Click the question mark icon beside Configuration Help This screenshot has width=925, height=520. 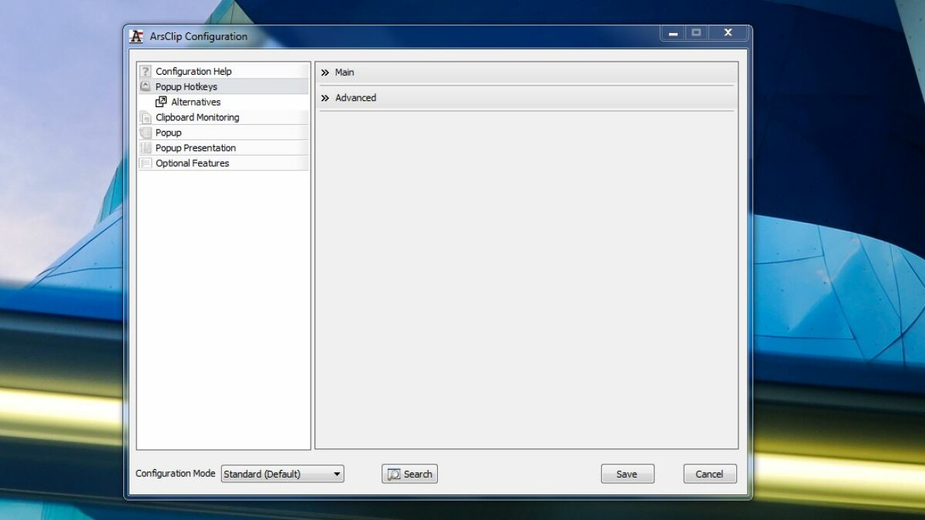click(x=146, y=71)
